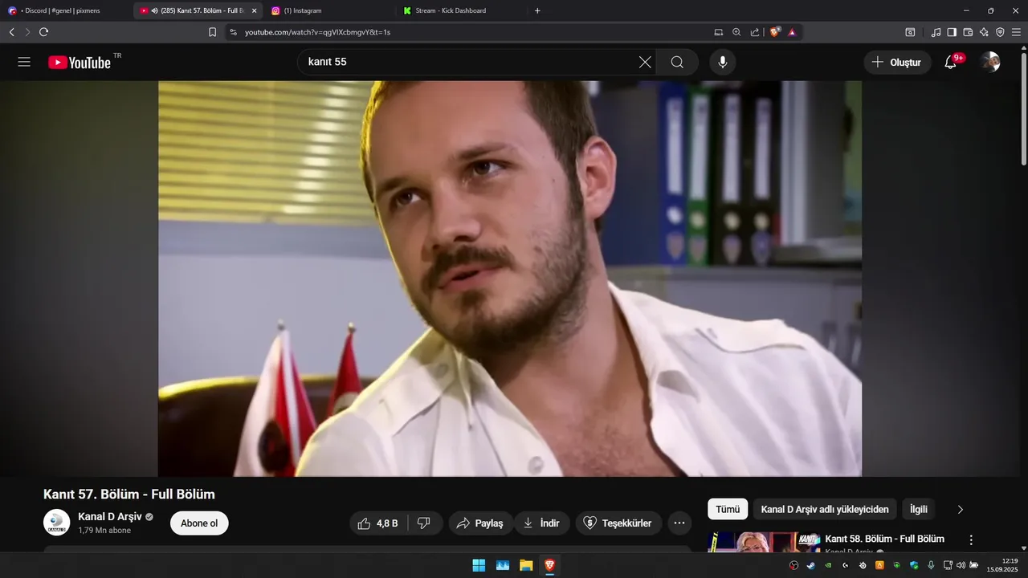Open the volume speaker tray icon
This screenshot has width=1028, height=578.
coord(961,565)
